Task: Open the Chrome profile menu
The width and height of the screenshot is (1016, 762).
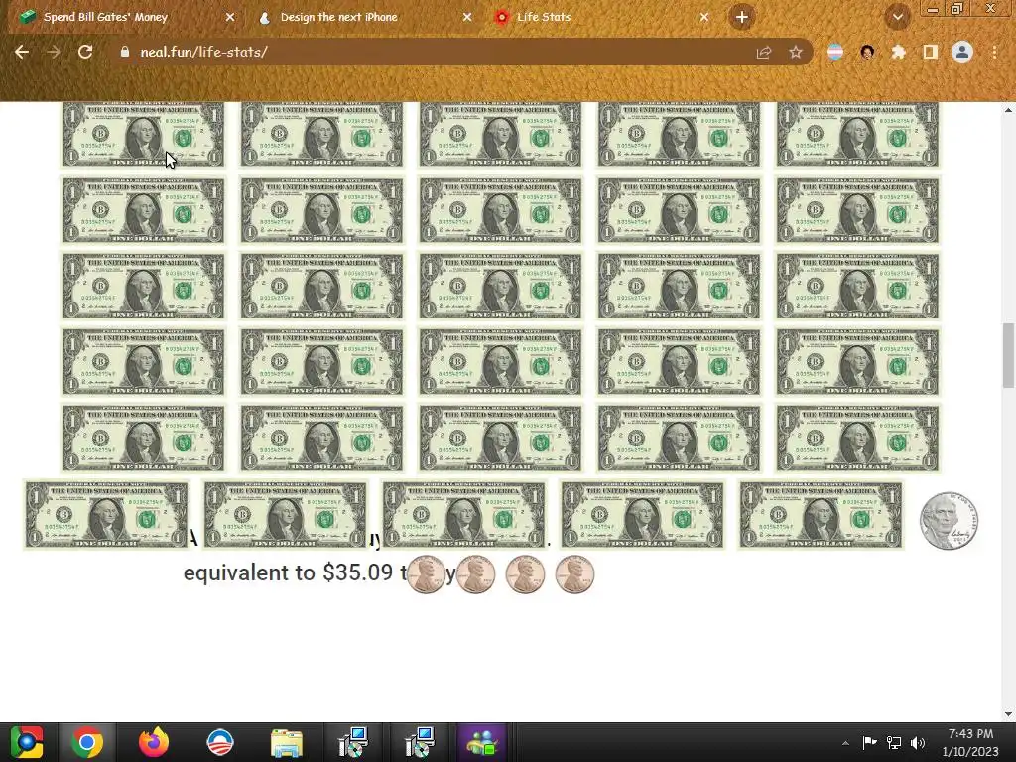Action: [x=962, y=52]
